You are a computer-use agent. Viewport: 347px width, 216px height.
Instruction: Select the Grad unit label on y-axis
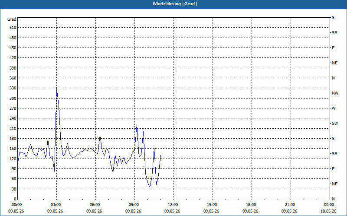click(12, 19)
